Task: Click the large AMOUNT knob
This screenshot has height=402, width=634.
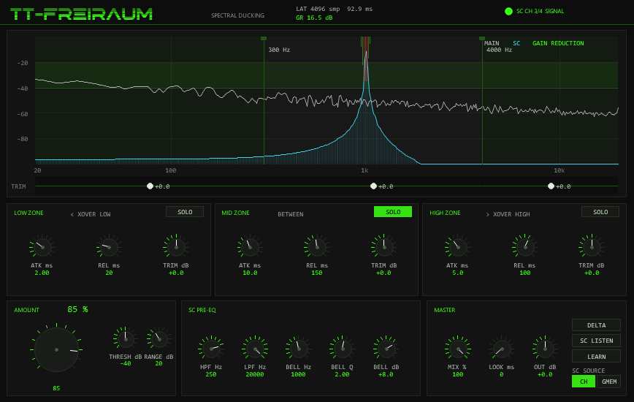Action: [57, 349]
